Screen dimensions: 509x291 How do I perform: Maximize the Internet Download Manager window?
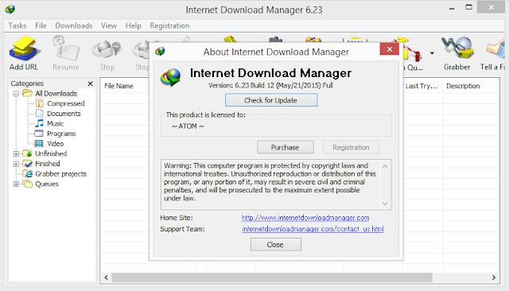(x=468, y=7)
